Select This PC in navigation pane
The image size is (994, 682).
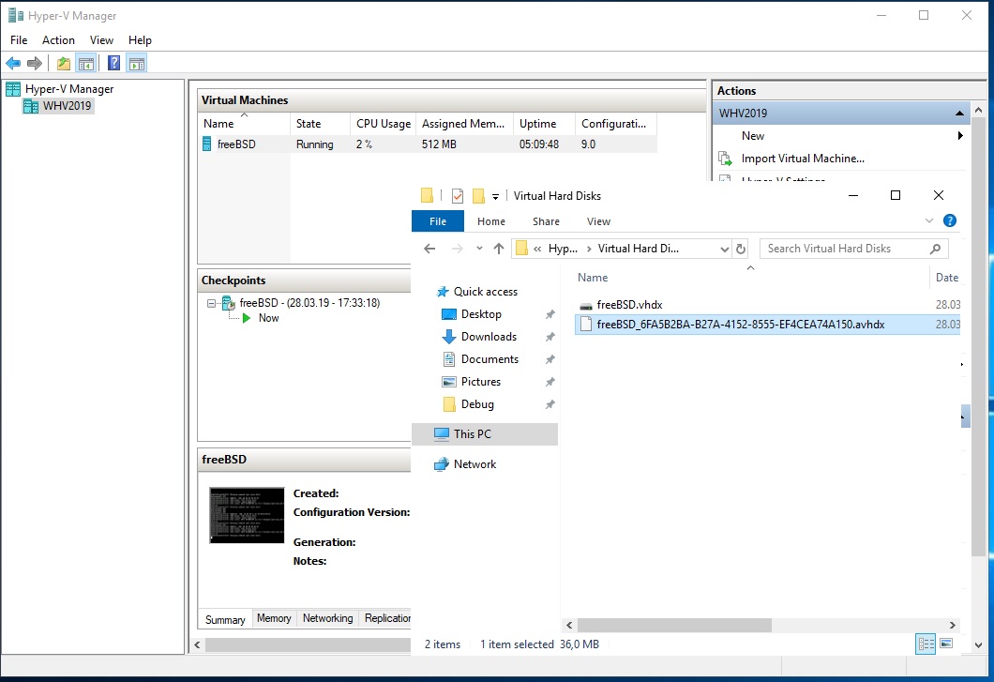click(x=485, y=434)
